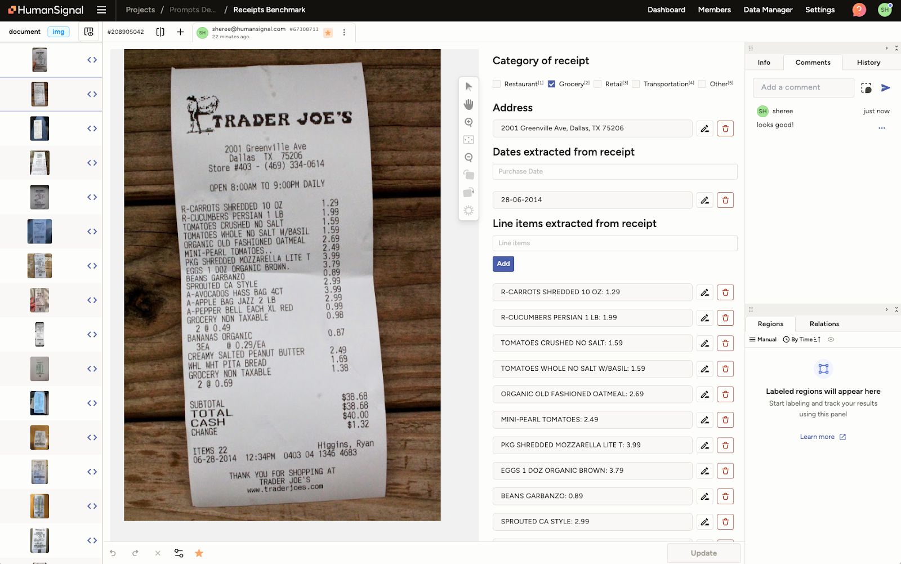Collapse the Regions panel with right chevron
901x564 pixels.
886,309
